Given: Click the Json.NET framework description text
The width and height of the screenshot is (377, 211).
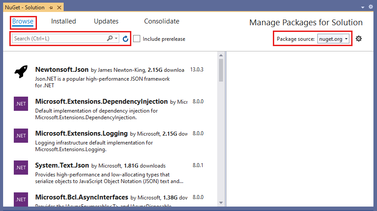Looking at the screenshot, I should click(x=102, y=82).
